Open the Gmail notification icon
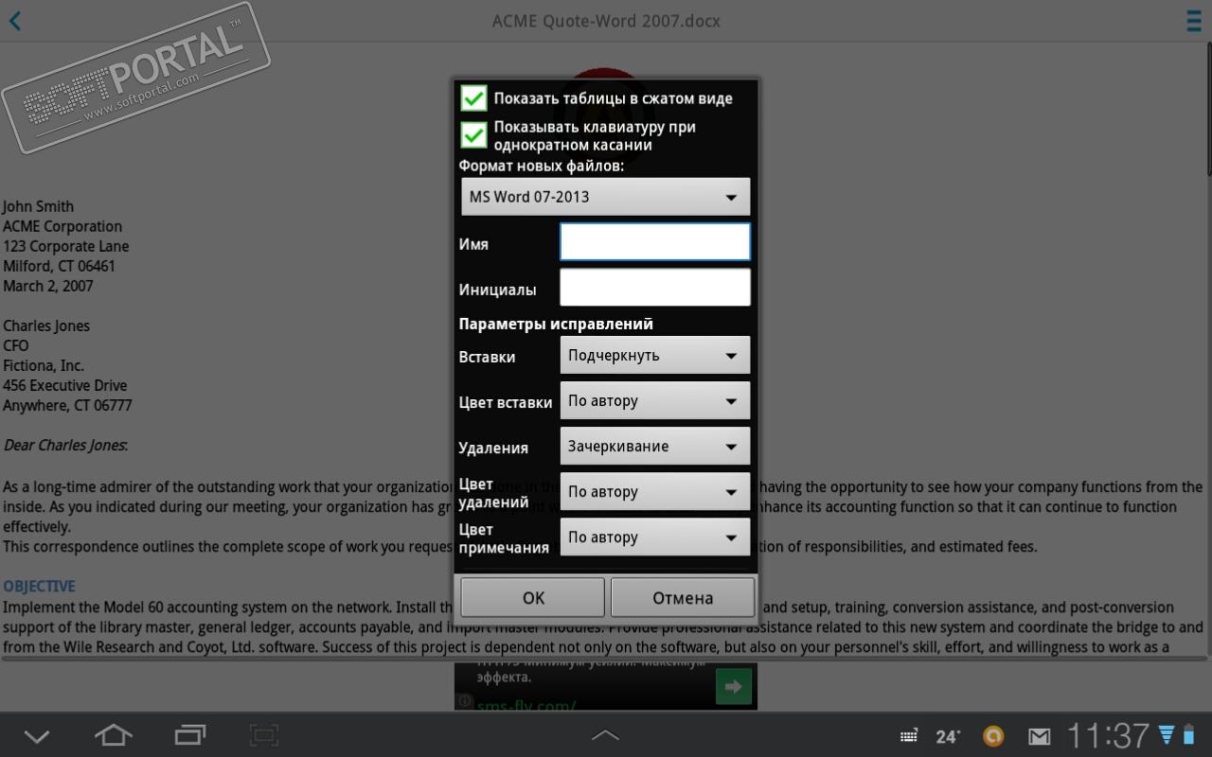 [1039, 735]
